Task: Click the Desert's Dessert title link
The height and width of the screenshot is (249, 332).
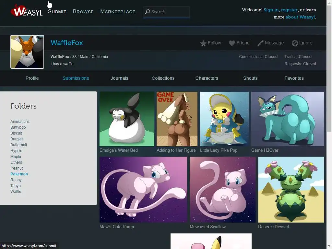Action: (274, 227)
